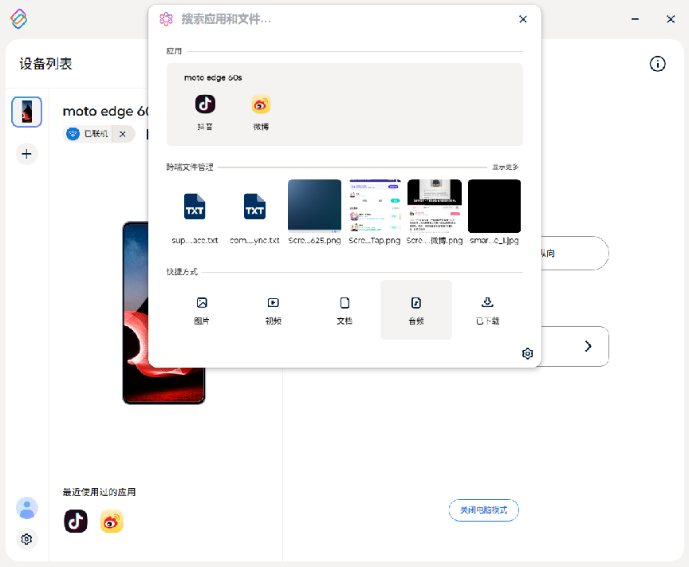Click the info icon at top right
689x567 pixels.
coord(657,64)
